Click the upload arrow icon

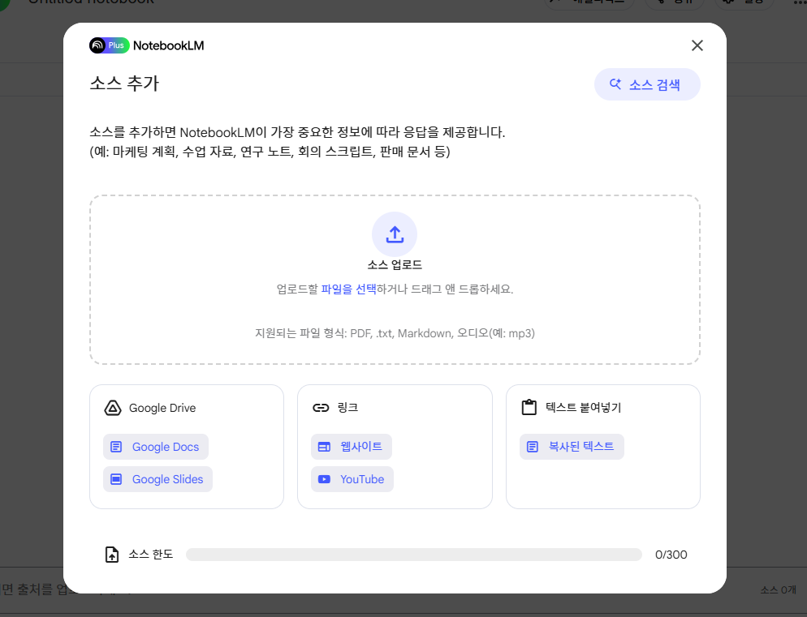click(x=395, y=234)
